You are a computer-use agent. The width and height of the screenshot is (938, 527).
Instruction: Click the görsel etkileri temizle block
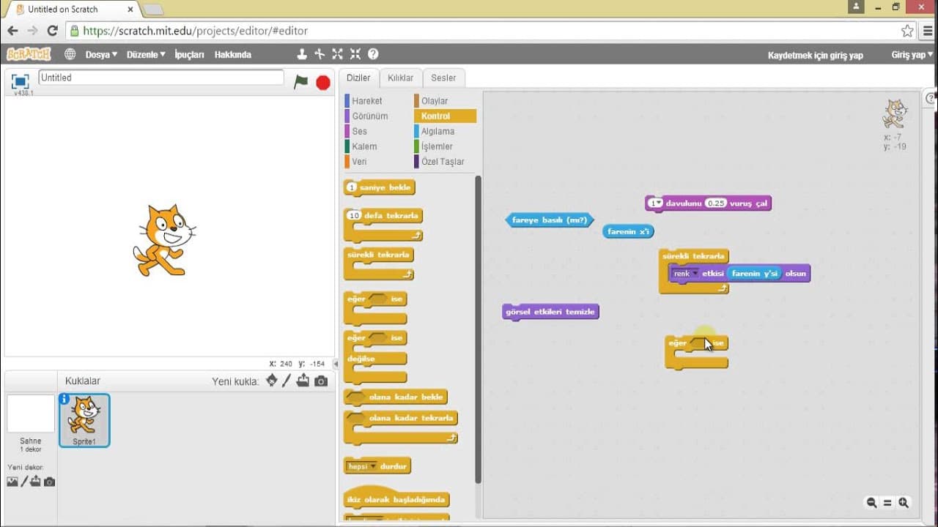tap(550, 312)
